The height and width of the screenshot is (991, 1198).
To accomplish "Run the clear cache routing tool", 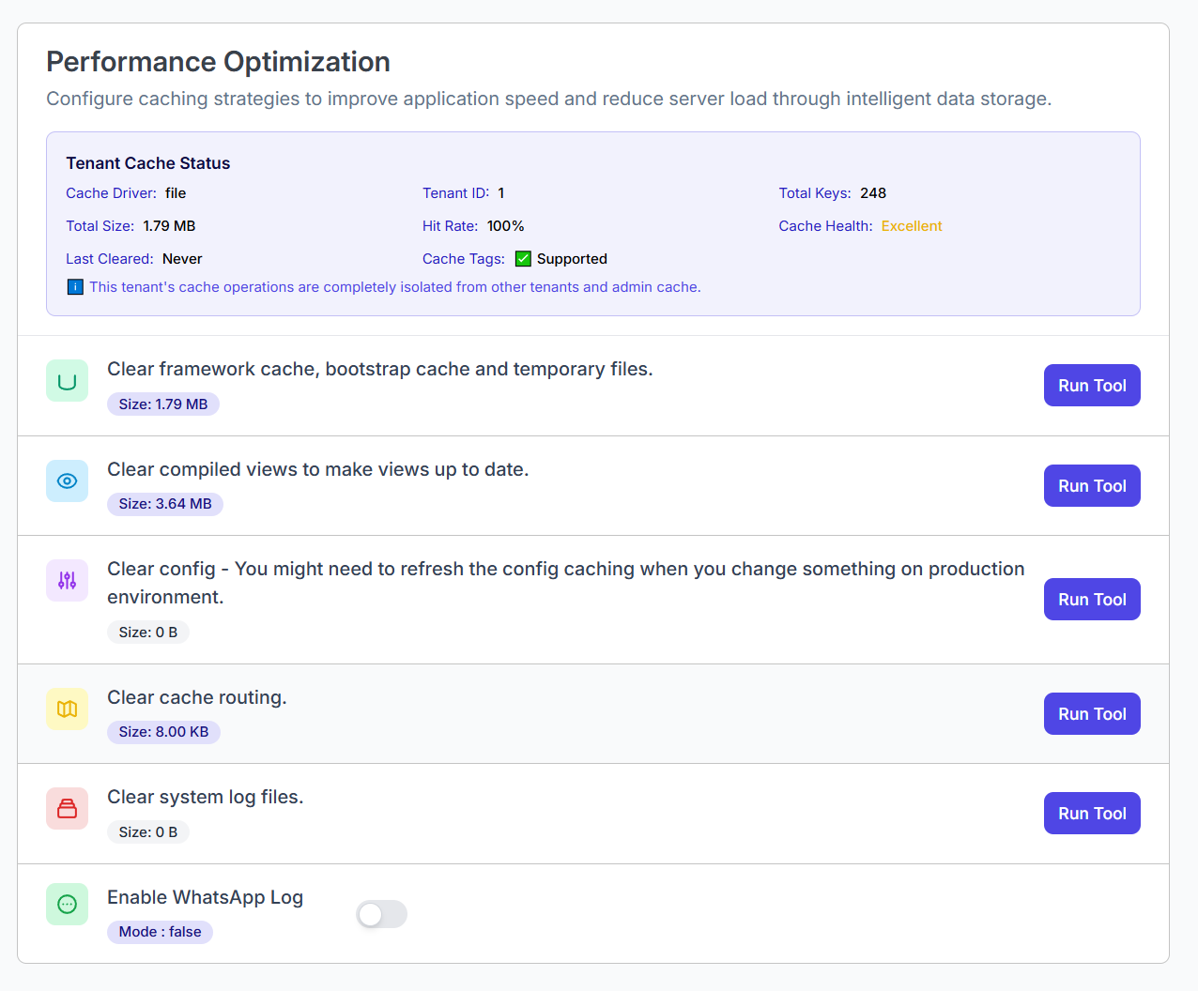I will click(1092, 713).
